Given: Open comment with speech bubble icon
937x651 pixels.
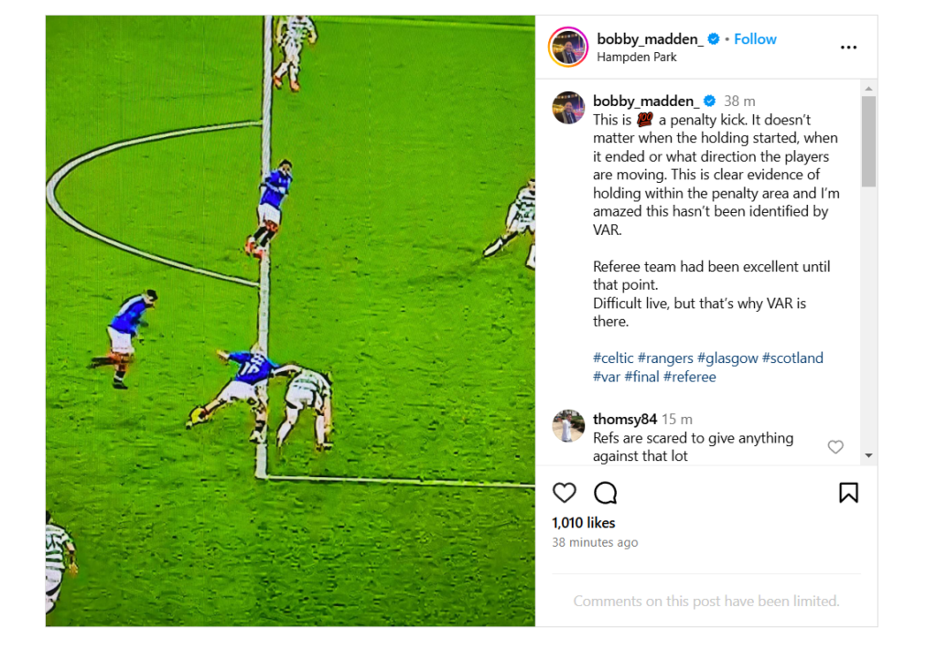Looking at the screenshot, I should pos(605,494).
